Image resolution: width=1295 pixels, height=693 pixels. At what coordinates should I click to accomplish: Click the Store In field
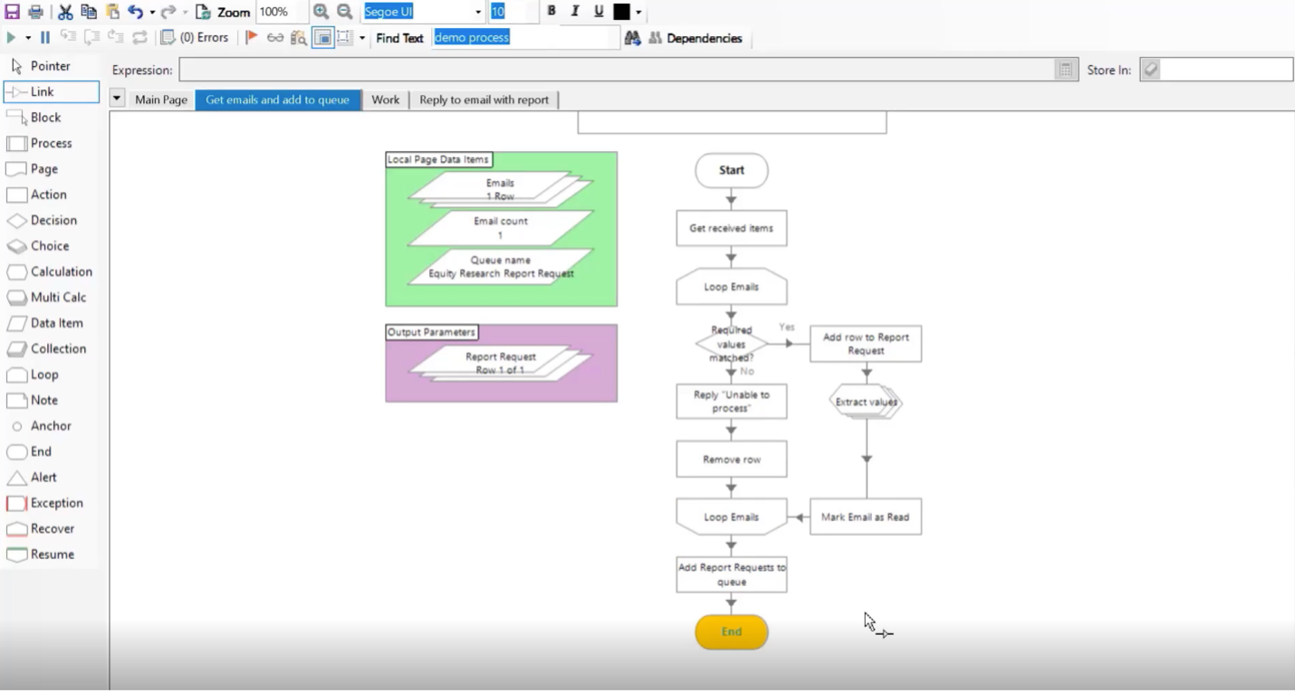pyautogui.click(x=1216, y=70)
